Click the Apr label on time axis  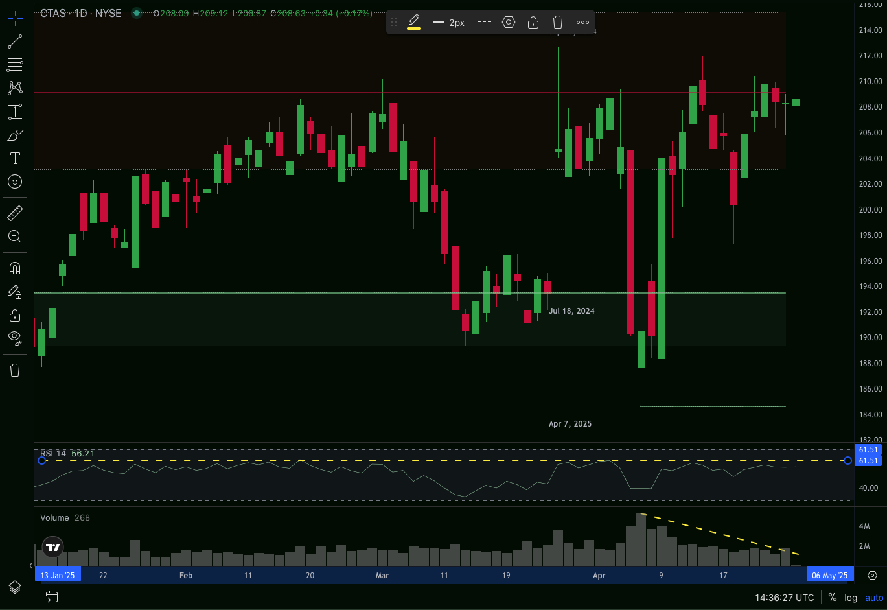[599, 576]
